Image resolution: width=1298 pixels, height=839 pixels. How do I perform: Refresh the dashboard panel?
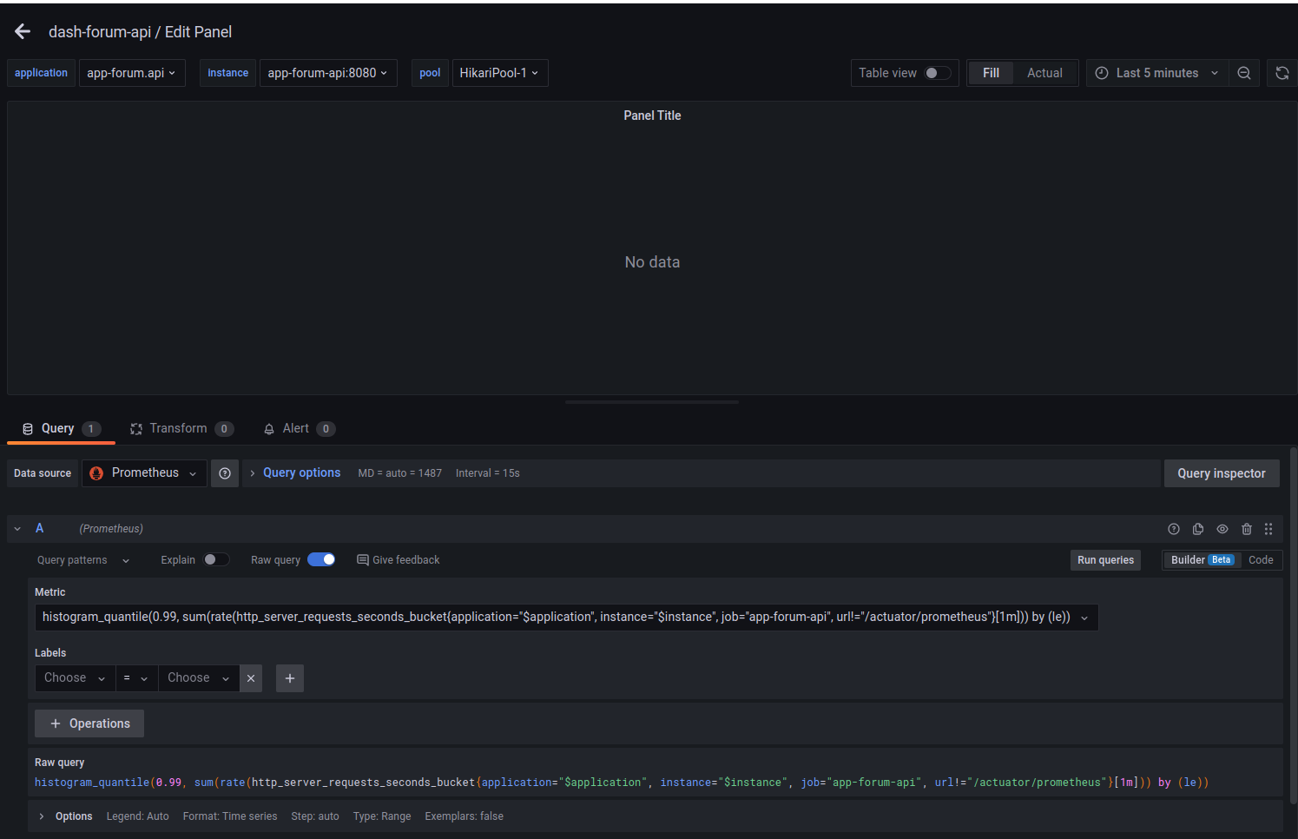point(1282,73)
